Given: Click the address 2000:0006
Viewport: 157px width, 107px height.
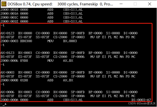Looking at the screenshot, I should coord(9,61).
